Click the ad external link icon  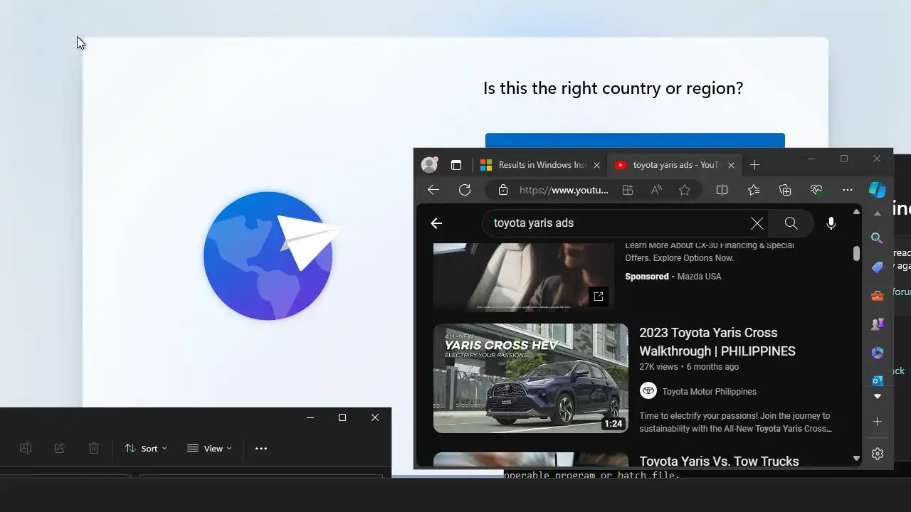tap(599, 297)
